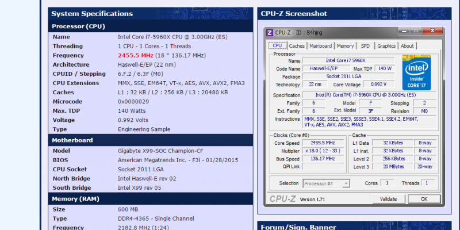This screenshot has width=460, height=230.
Task: Click the Intel X99 rev 05 value
Action: (140, 188)
